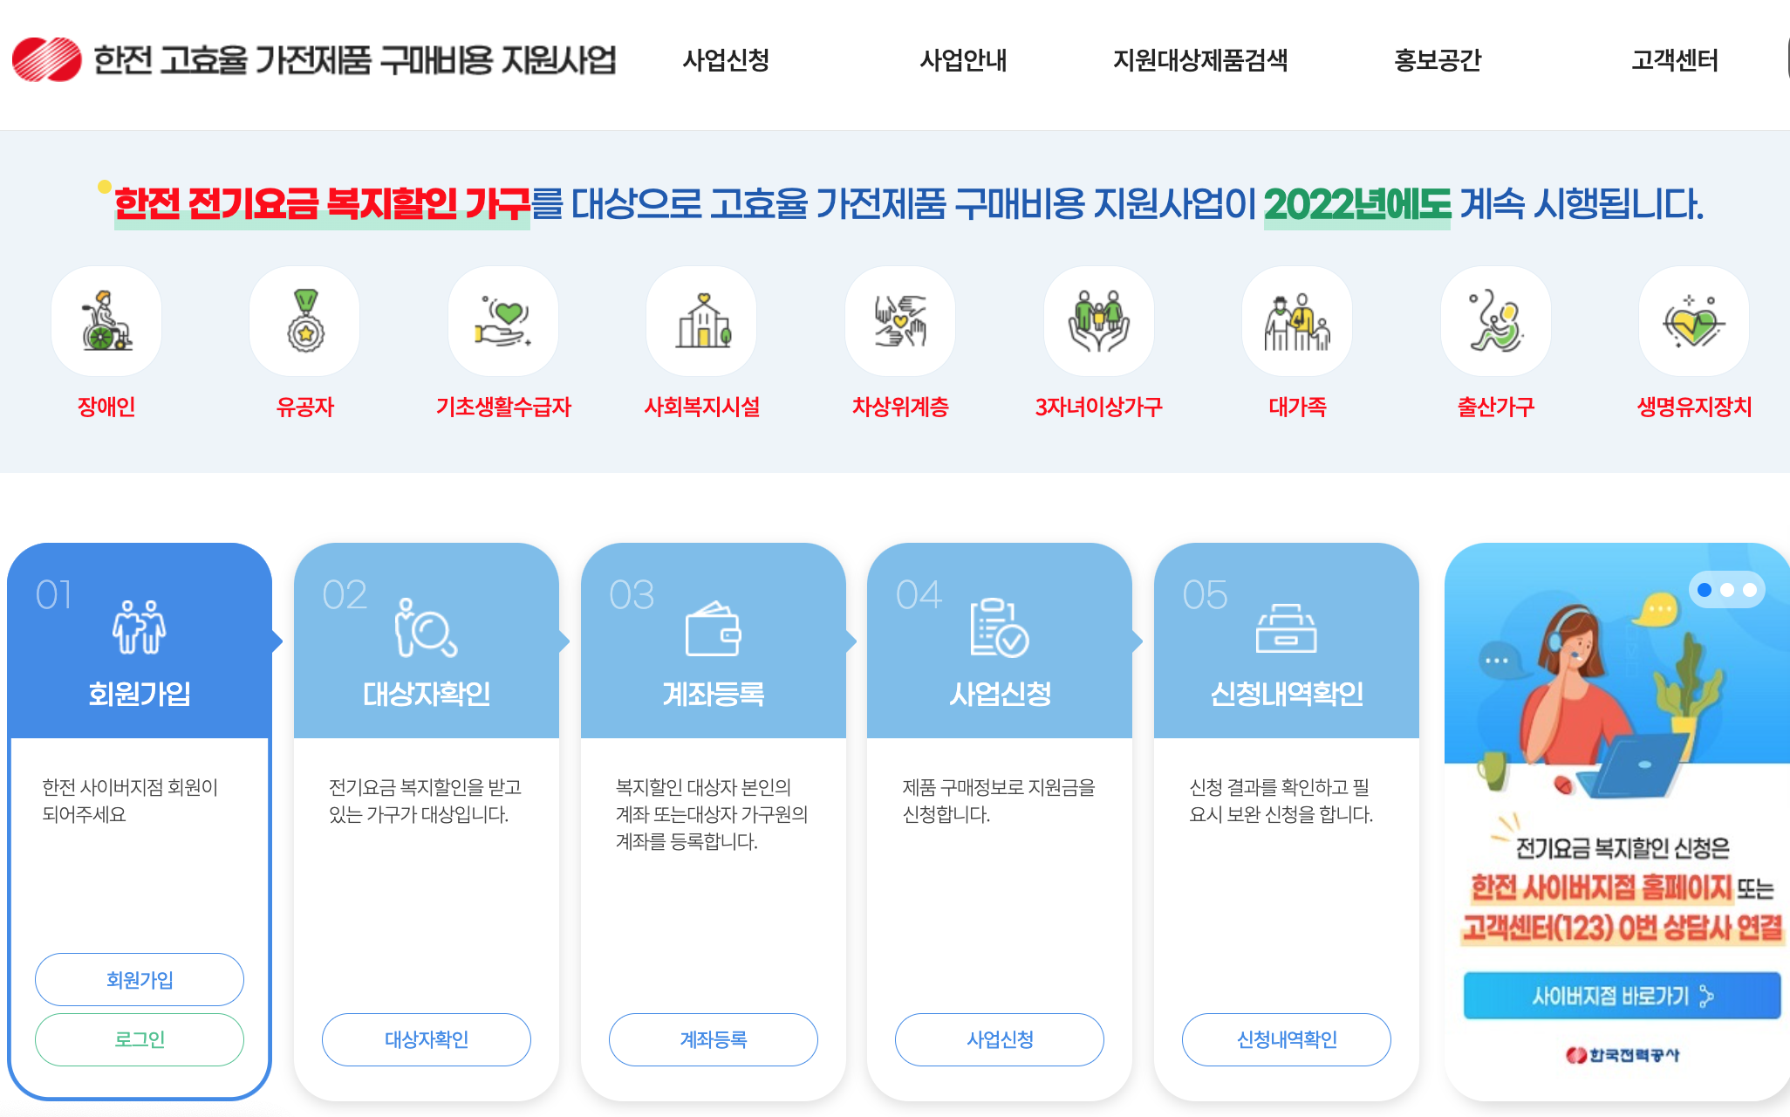Click the 고객센터(123) 0번 상담사 연결 text
The height and width of the screenshot is (1117, 1790).
[x=1623, y=928]
